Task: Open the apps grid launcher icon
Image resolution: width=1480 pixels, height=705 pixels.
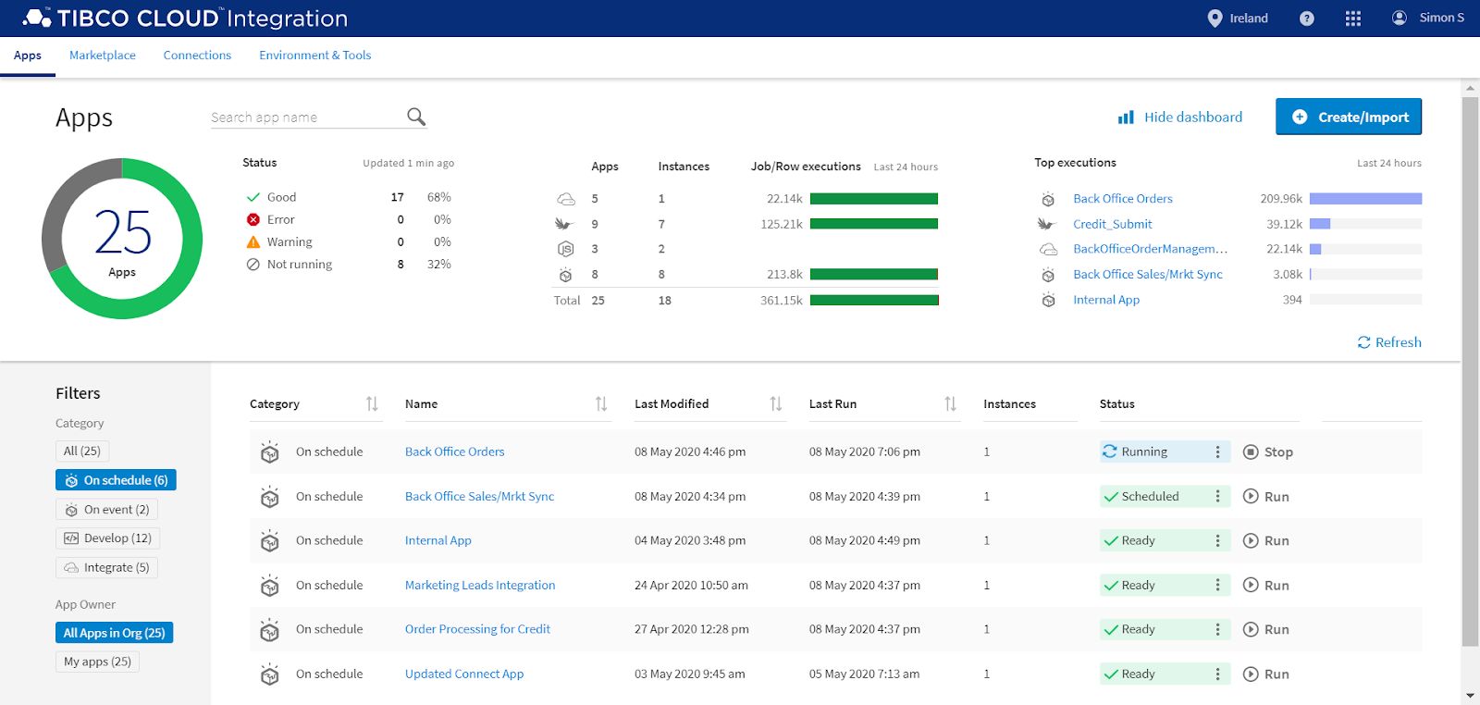Action: tap(1352, 19)
